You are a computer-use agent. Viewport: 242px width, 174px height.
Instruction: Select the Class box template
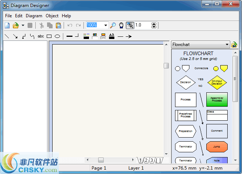pyautogui.click(x=217, y=115)
